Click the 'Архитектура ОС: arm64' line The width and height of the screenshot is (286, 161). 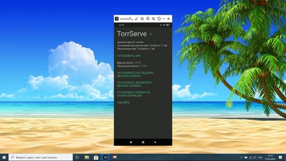pos(130,42)
